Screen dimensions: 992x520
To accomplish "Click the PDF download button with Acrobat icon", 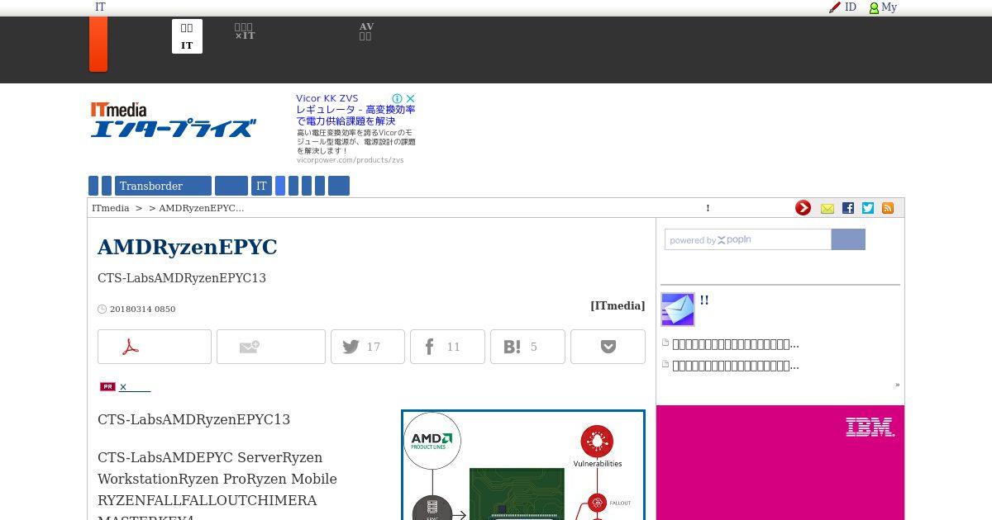I will point(155,347).
